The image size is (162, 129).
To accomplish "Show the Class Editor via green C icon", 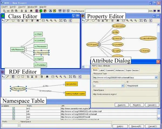I will [x=41, y=11].
